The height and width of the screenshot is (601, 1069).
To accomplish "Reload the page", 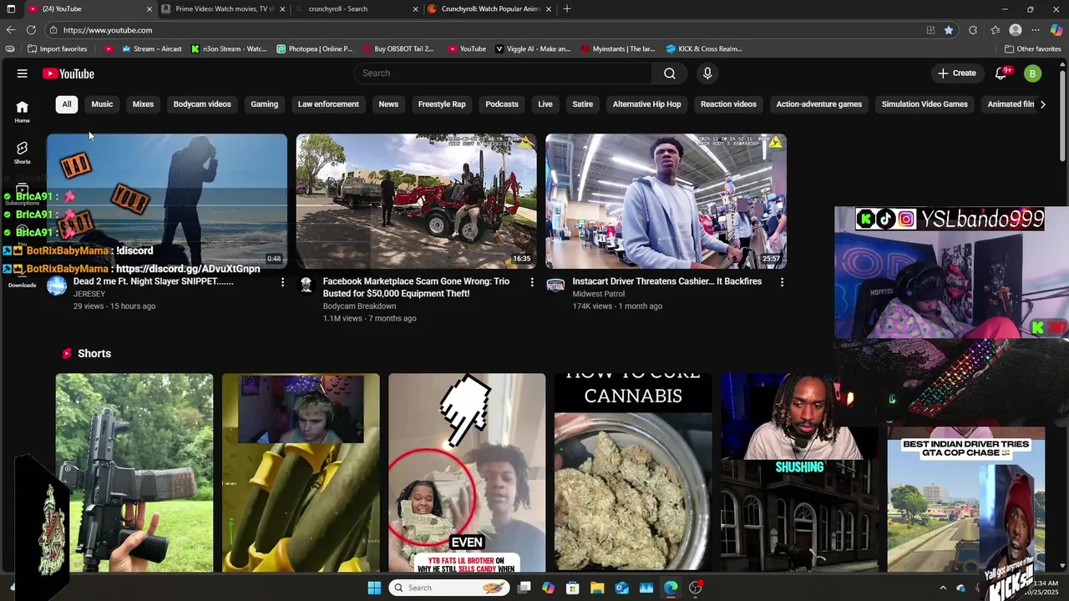I will [x=31, y=30].
